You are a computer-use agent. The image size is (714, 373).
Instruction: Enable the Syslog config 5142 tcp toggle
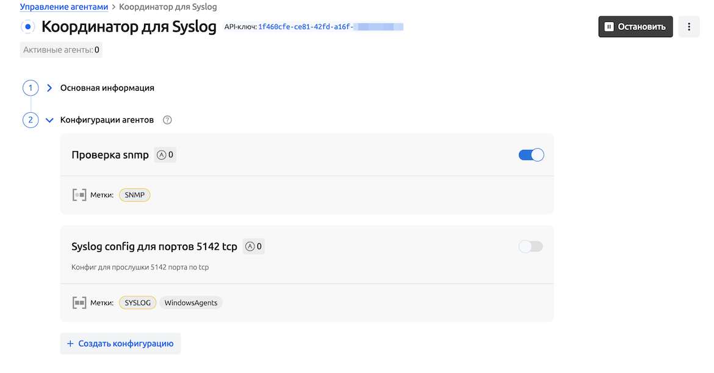pos(530,247)
